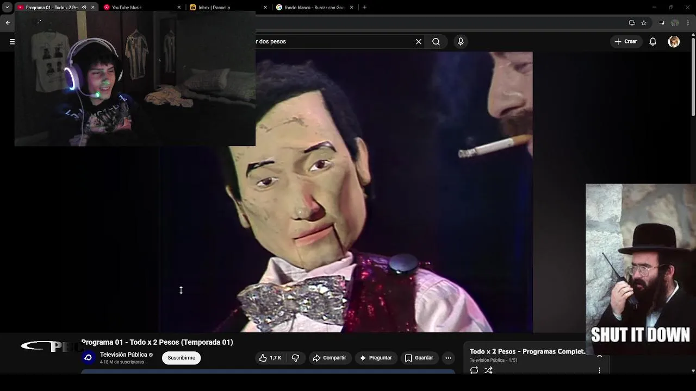Toggle playlist loop
This screenshot has width=696, height=391.
(x=474, y=370)
